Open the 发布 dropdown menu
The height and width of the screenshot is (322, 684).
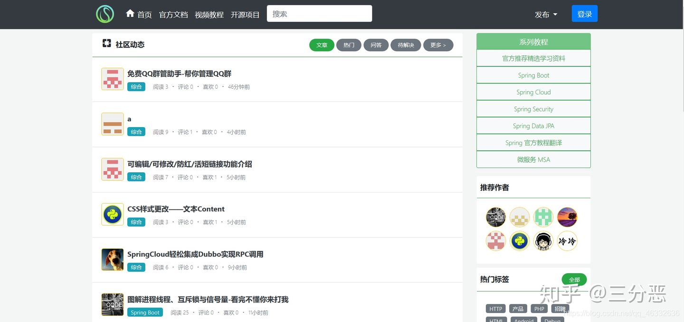546,14
